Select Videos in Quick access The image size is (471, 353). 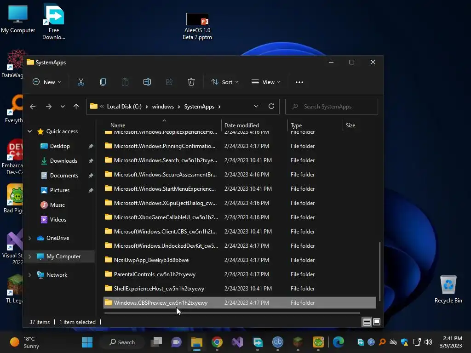click(x=58, y=220)
